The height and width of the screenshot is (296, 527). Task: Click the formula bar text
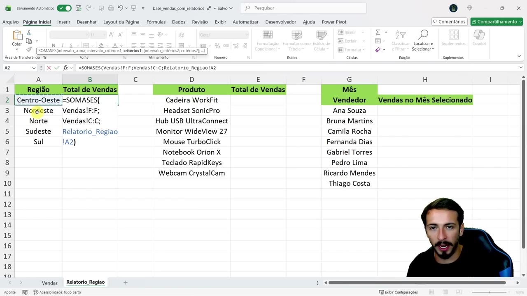tap(147, 68)
